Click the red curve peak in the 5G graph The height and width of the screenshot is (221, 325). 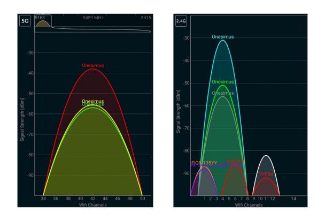click(x=92, y=69)
